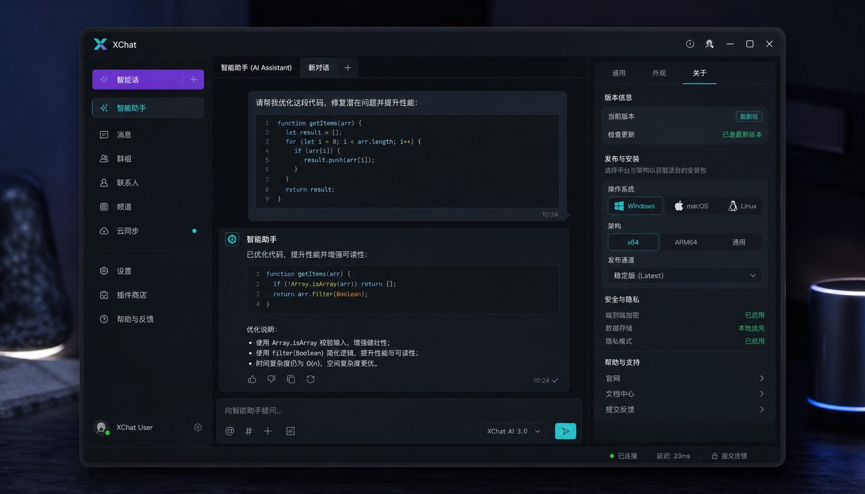Expand 文档中心 row chevron

coord(762,394)
